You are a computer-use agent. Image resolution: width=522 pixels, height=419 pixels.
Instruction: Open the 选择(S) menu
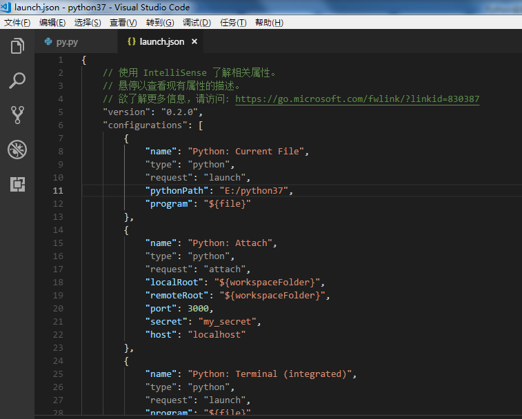pos(88,23)
